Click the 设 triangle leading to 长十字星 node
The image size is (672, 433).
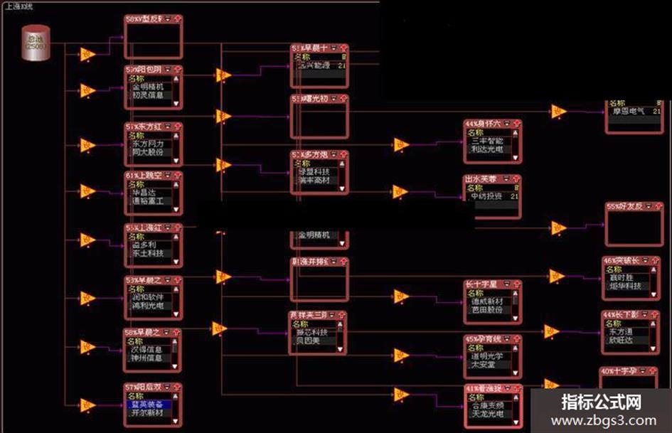coord(401,296)
